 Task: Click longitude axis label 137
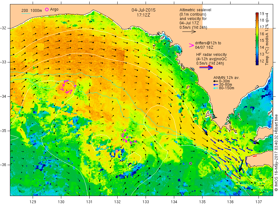click(x=259, y=202)
